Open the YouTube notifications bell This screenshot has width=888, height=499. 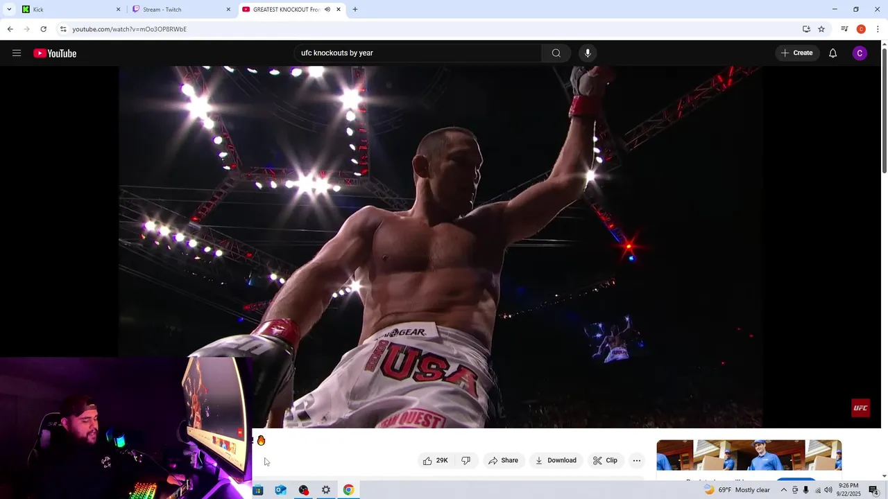(832, 53)
